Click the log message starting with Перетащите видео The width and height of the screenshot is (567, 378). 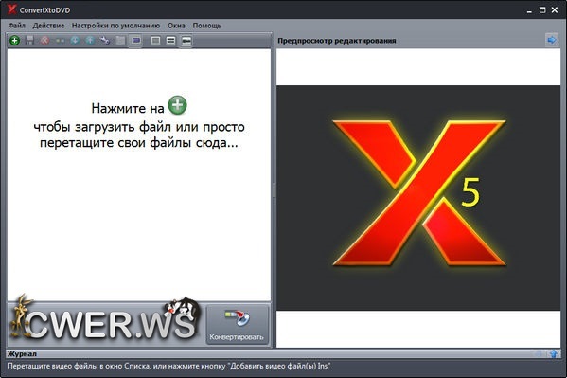(x=168, y=366)
